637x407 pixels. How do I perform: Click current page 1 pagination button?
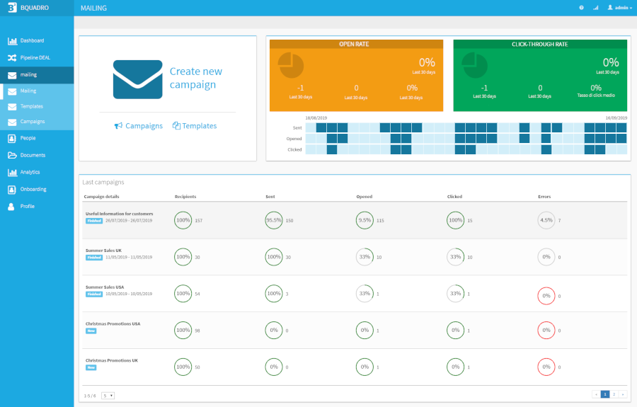pyautogui.click(x=605, y=394)
